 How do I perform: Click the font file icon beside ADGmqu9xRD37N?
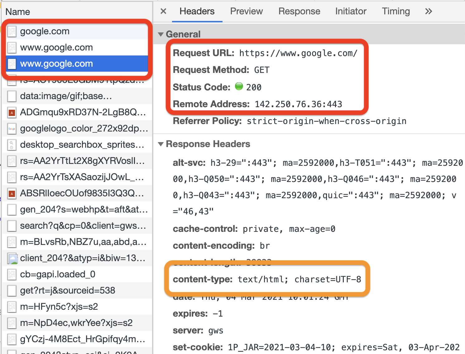coord(12,112)
